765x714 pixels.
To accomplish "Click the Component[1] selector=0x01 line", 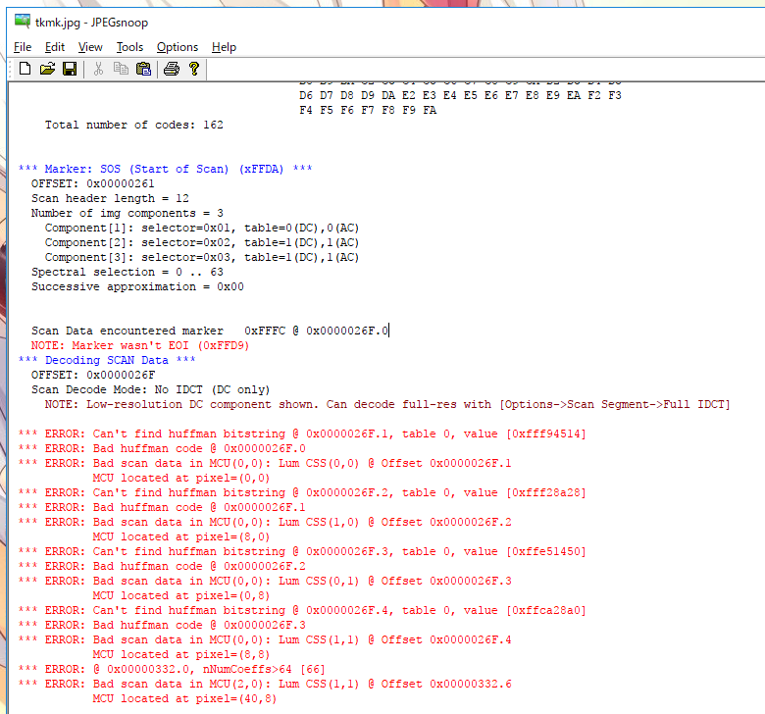I will (x=202, y=228).
